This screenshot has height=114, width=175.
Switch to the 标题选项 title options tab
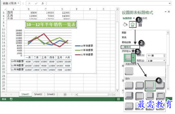point(127,18)
